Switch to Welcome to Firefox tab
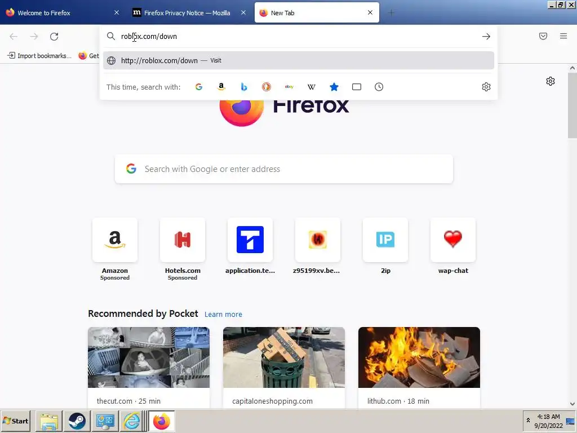 63,13
